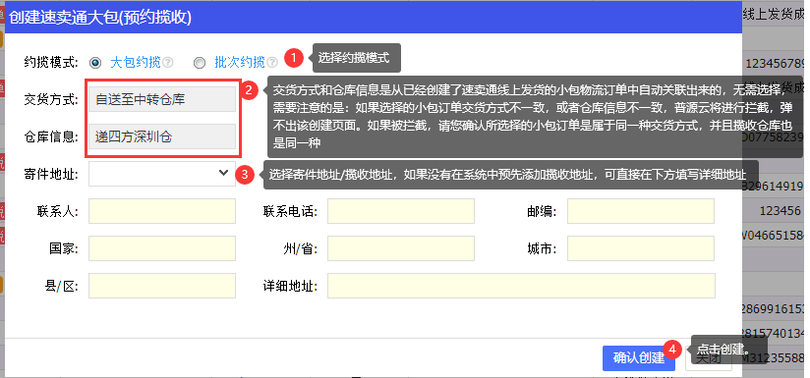
Task: Click the 确认创建 button
Action: 639,358
